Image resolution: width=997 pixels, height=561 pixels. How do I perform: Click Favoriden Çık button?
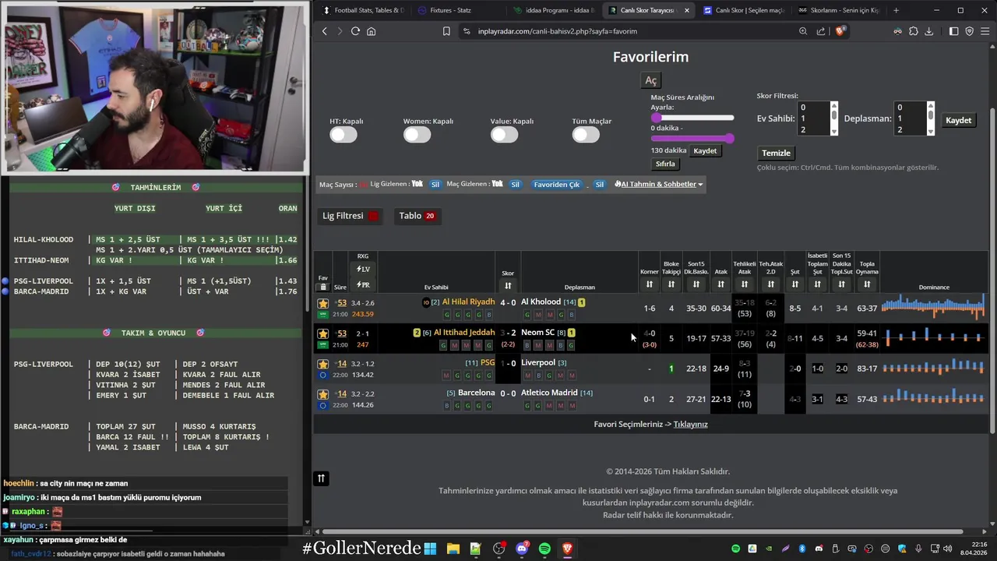pyautogui.click(x=556, y=185)
